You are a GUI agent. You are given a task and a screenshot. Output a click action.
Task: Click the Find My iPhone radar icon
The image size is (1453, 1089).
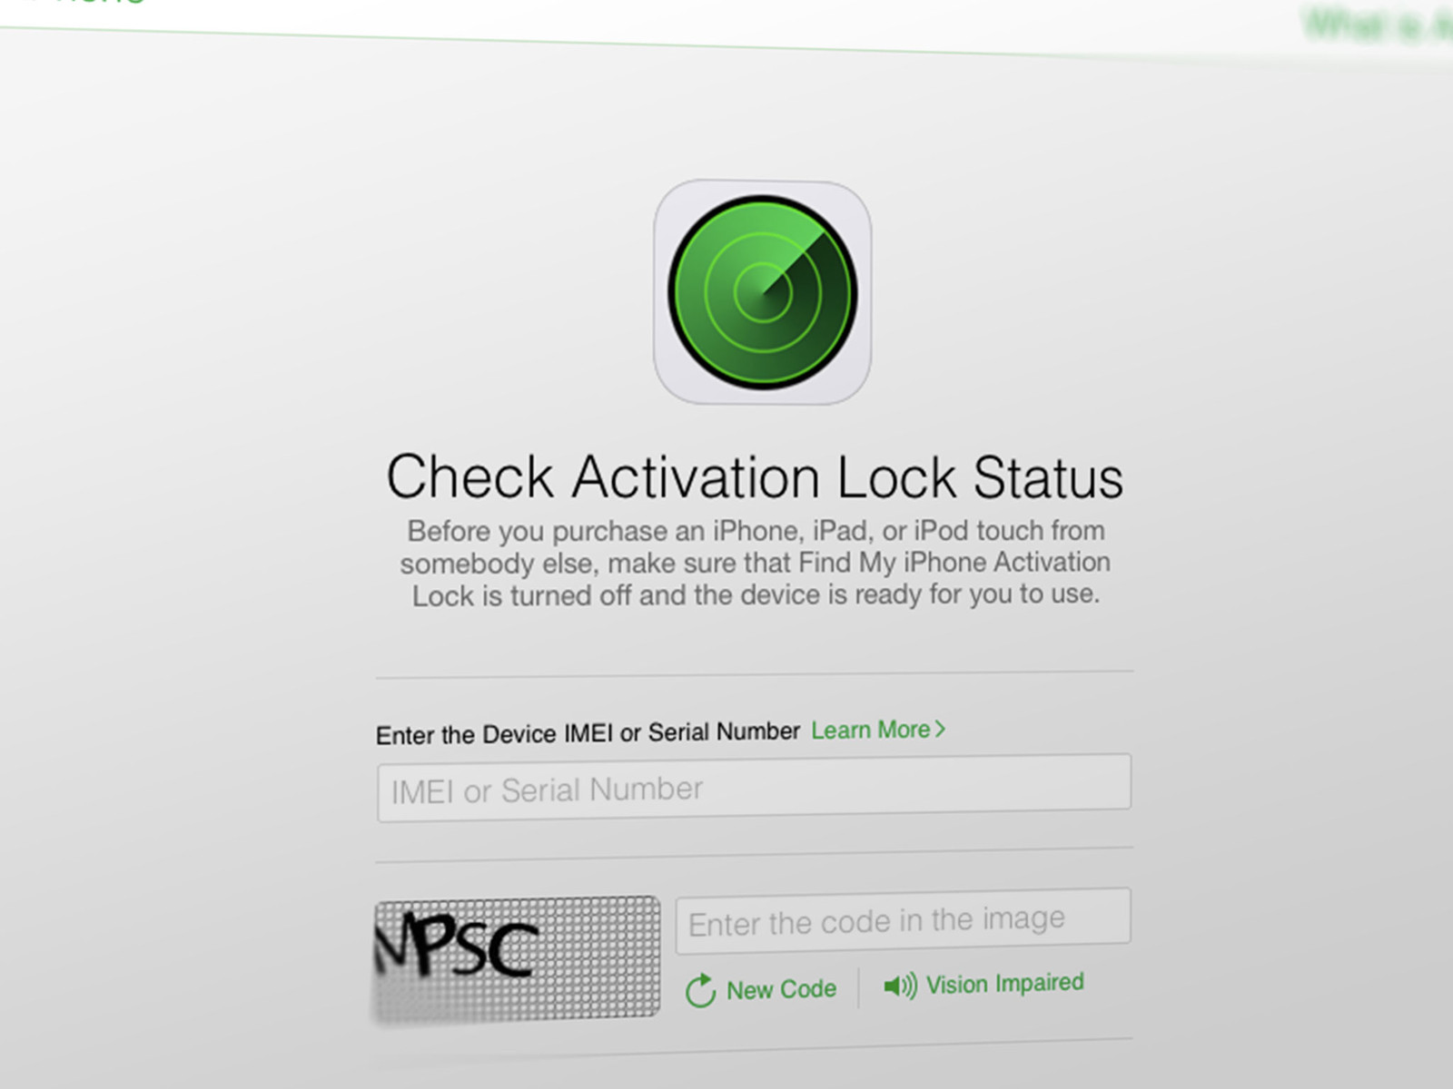pos(763,292)
